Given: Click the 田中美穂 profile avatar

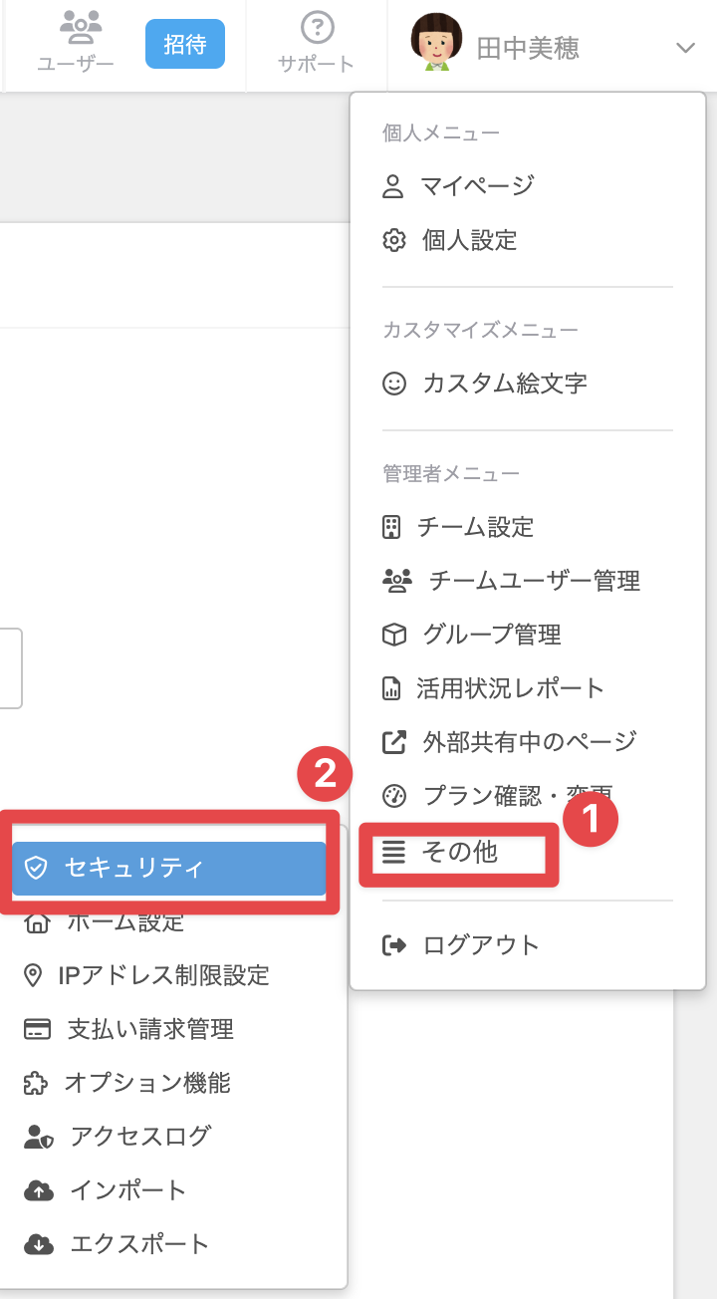Looking at the screenshot, I should pyautogui.click(x=436, y=42).
